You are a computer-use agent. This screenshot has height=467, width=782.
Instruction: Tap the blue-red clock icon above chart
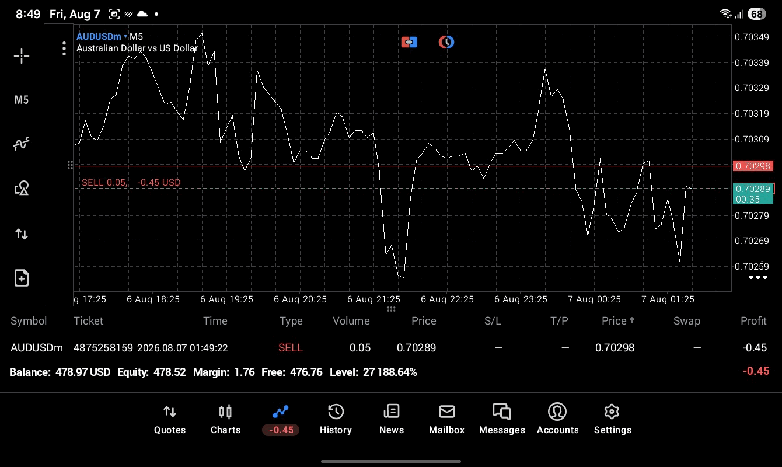[446, 42]
